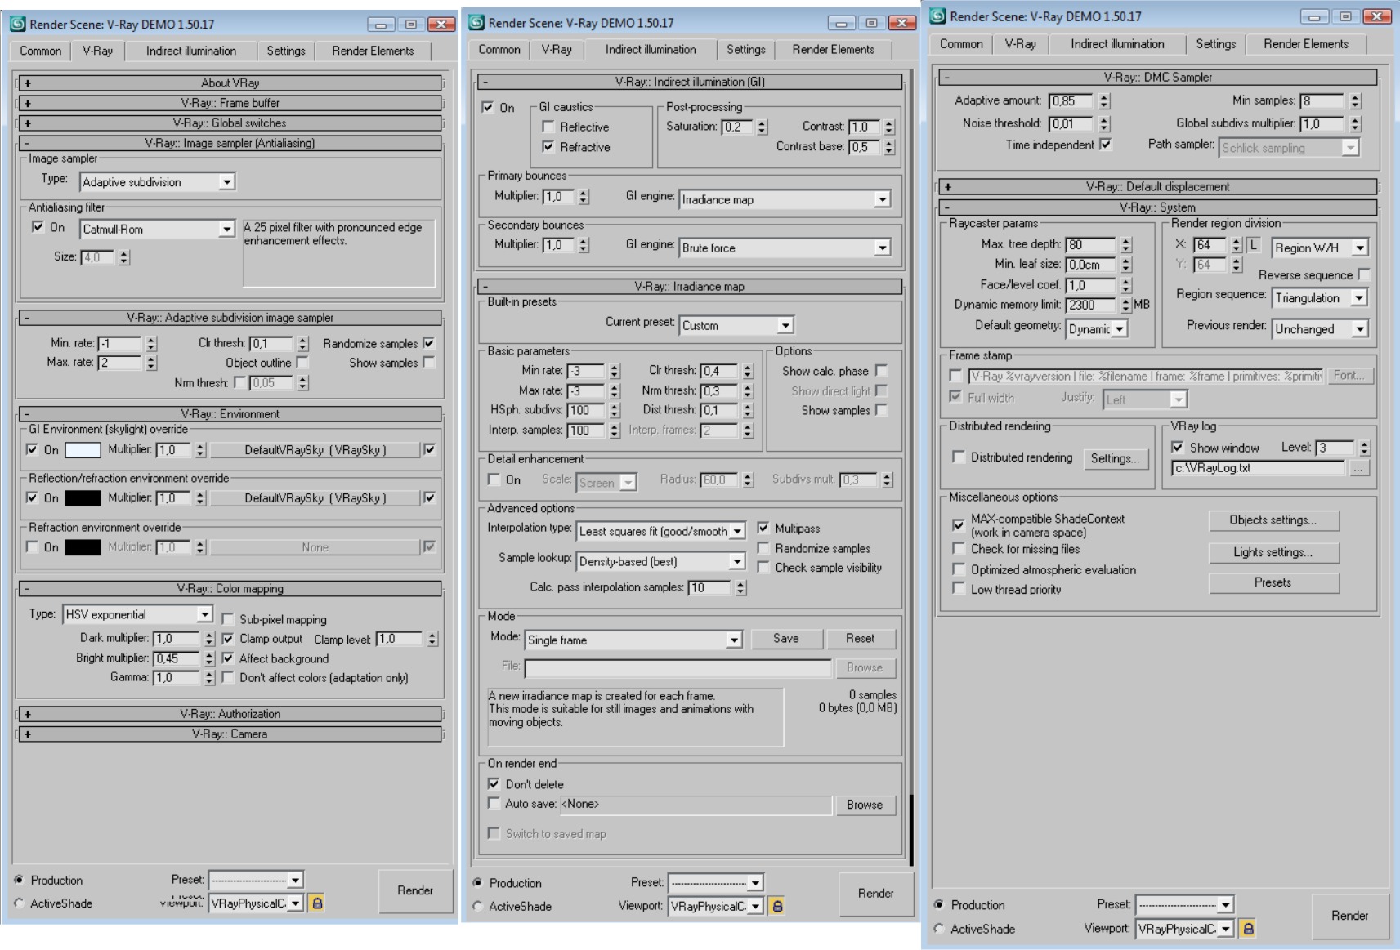The width and height of the screenshot is (1400, 950).
Task: Open Indirect illumination tab in Image sampler window
Action: click(x=191, y=51)
